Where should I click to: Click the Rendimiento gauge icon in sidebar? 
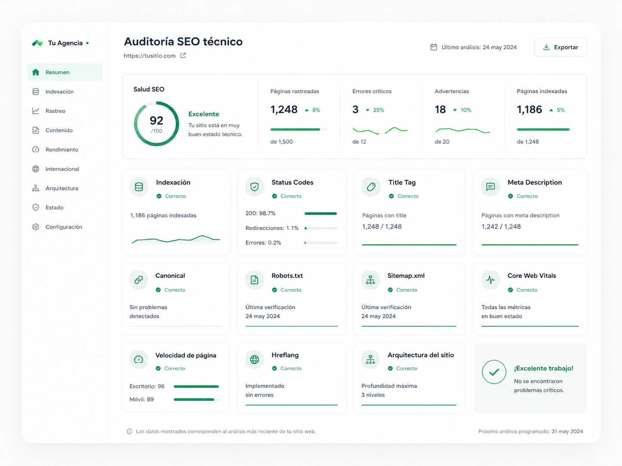pyautogui.click(x=36, y=149)
